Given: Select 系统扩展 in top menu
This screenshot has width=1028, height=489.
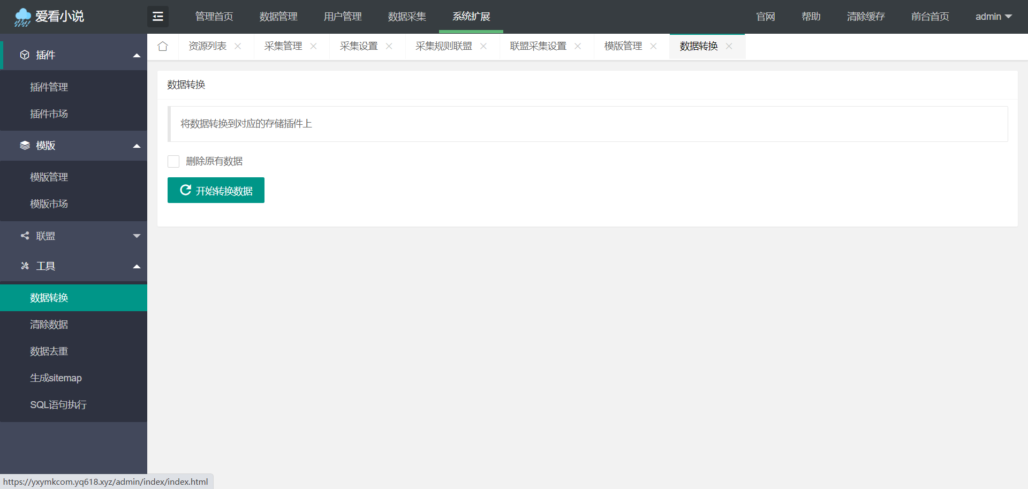Looking at the screenshot, I should point(471,17).
